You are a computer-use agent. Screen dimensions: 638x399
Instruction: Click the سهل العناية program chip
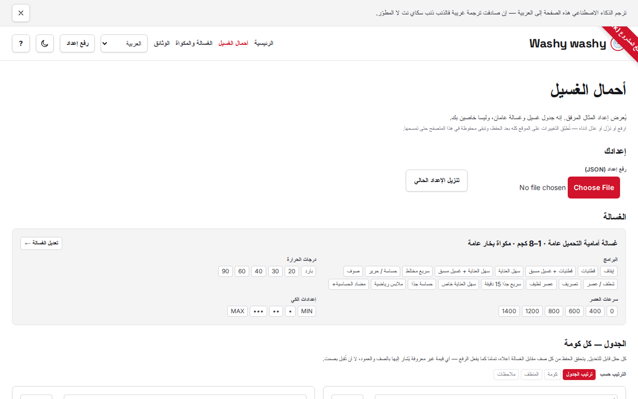tap(509, 271)
